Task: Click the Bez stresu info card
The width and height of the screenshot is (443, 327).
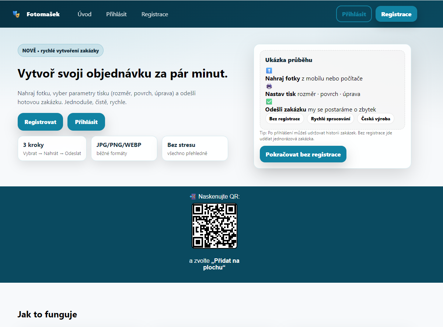Action: [195, 148]
